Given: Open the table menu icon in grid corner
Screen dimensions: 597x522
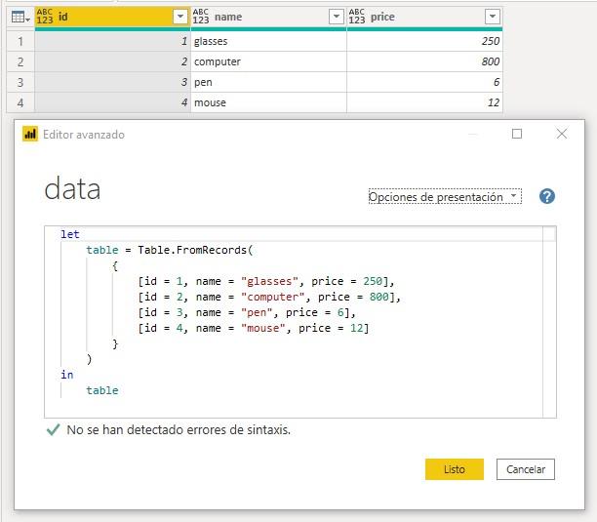Looking at the screenshot, I should click(20, 17).
